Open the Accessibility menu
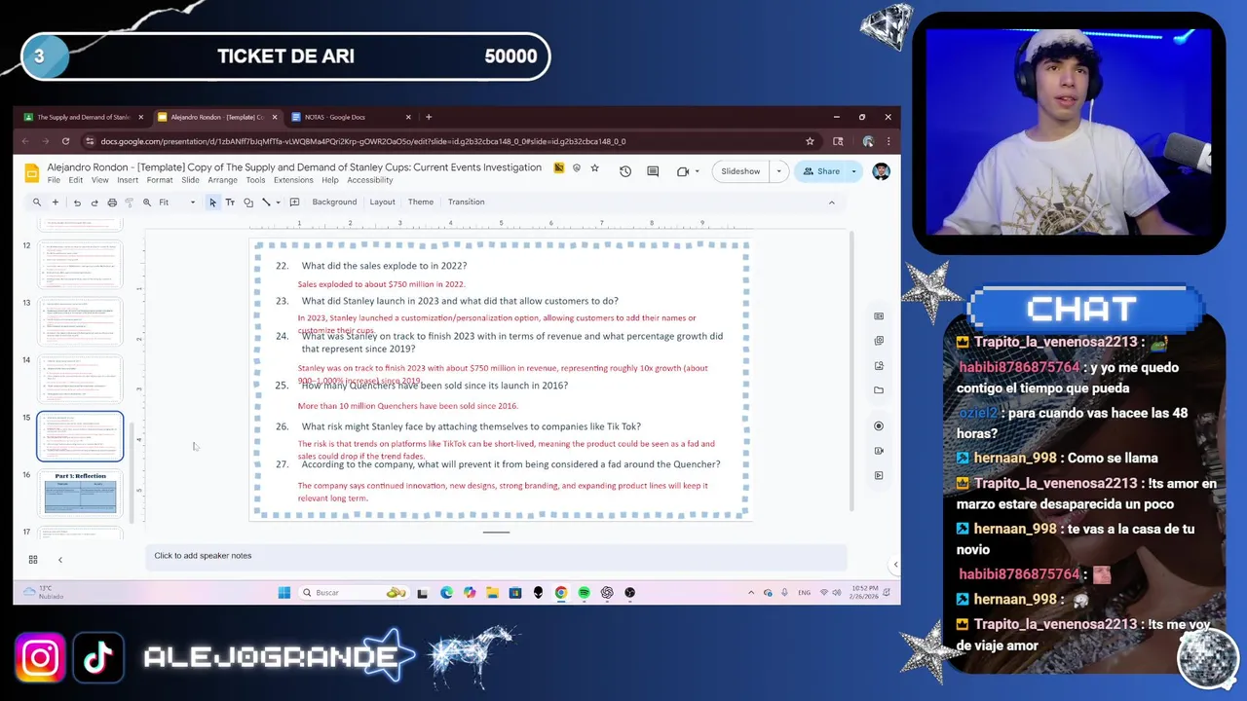Viewport: 1247px width, 701px height. [370, 180]
